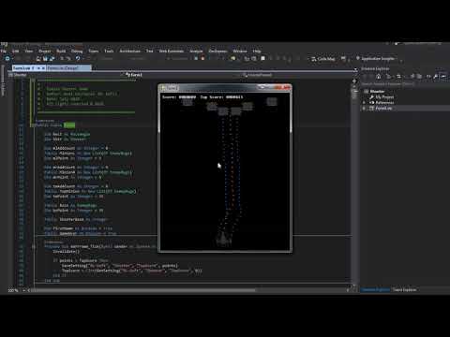
Task: Open the File menu
Action: pos(4,51)
